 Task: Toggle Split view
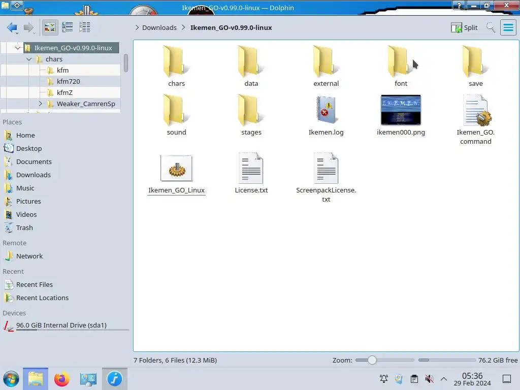[x=464, y=27]
